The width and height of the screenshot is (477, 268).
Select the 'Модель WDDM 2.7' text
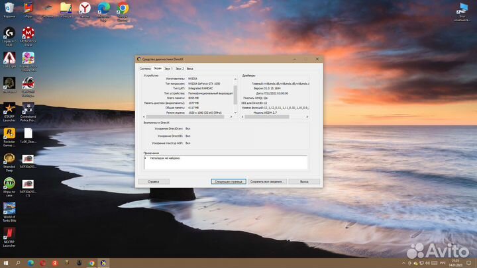point(265,112)
